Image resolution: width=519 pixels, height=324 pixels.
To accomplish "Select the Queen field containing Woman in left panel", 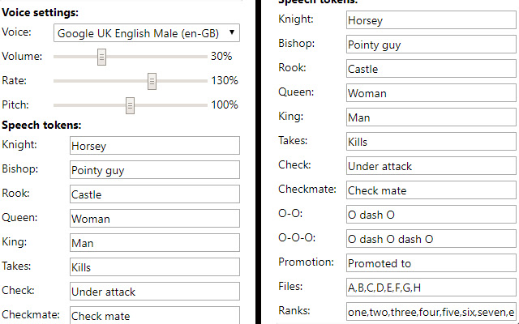I will tap(155, 218).
